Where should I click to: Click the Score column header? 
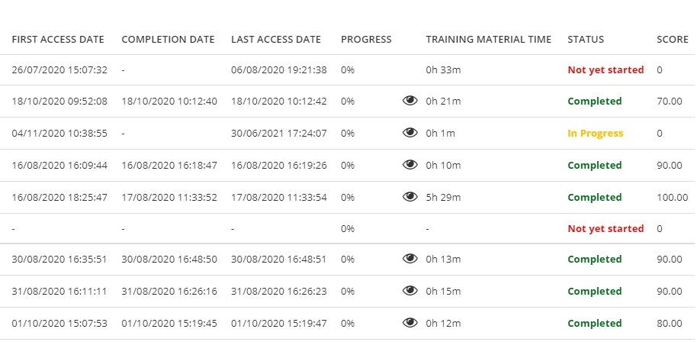click(x=673, y=40)
